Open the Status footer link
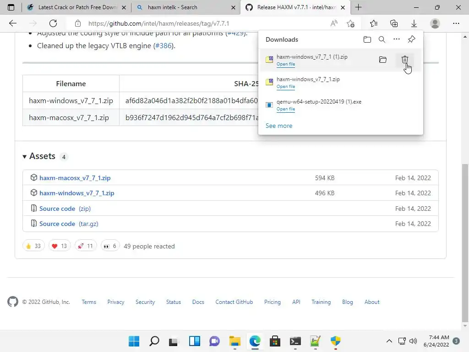 (174, 302)
